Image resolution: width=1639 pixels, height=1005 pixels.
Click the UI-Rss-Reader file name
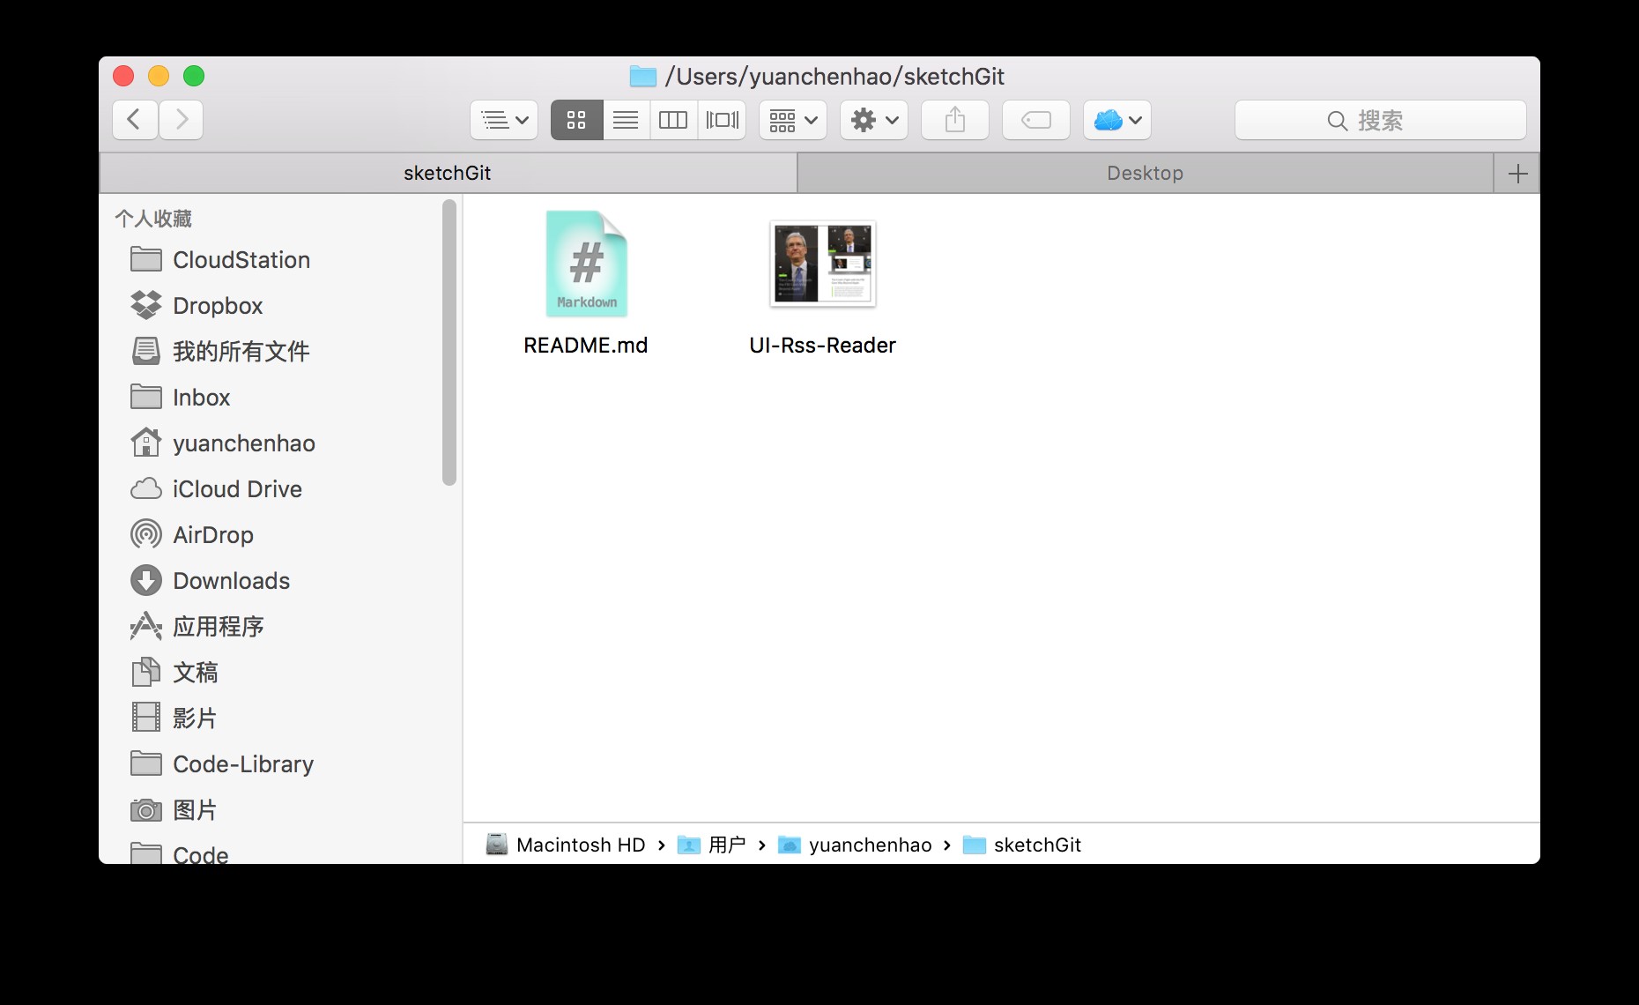pyautogui.click(x=823, y=345)
